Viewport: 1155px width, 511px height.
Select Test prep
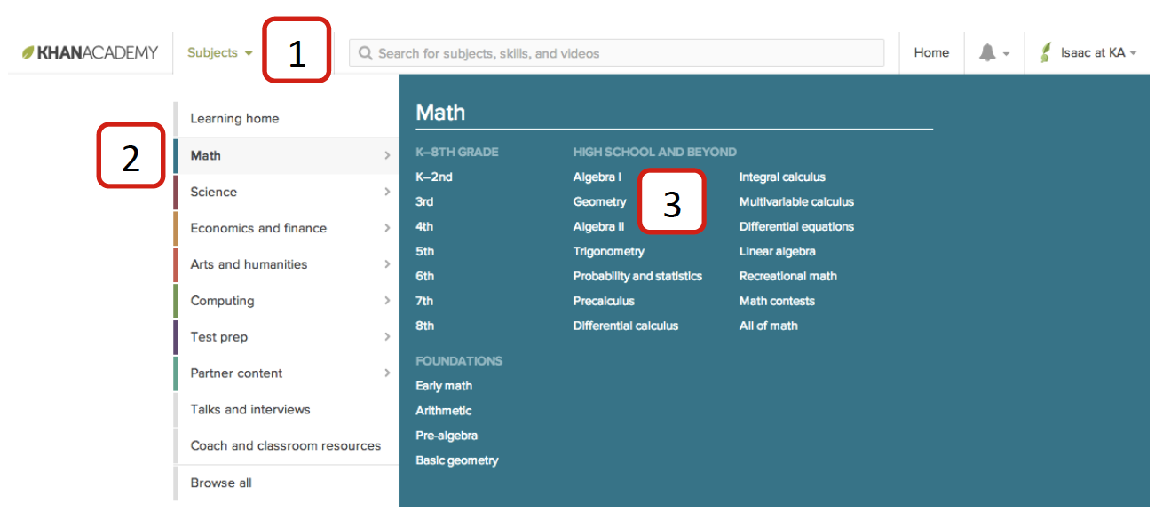coord(286,337)
